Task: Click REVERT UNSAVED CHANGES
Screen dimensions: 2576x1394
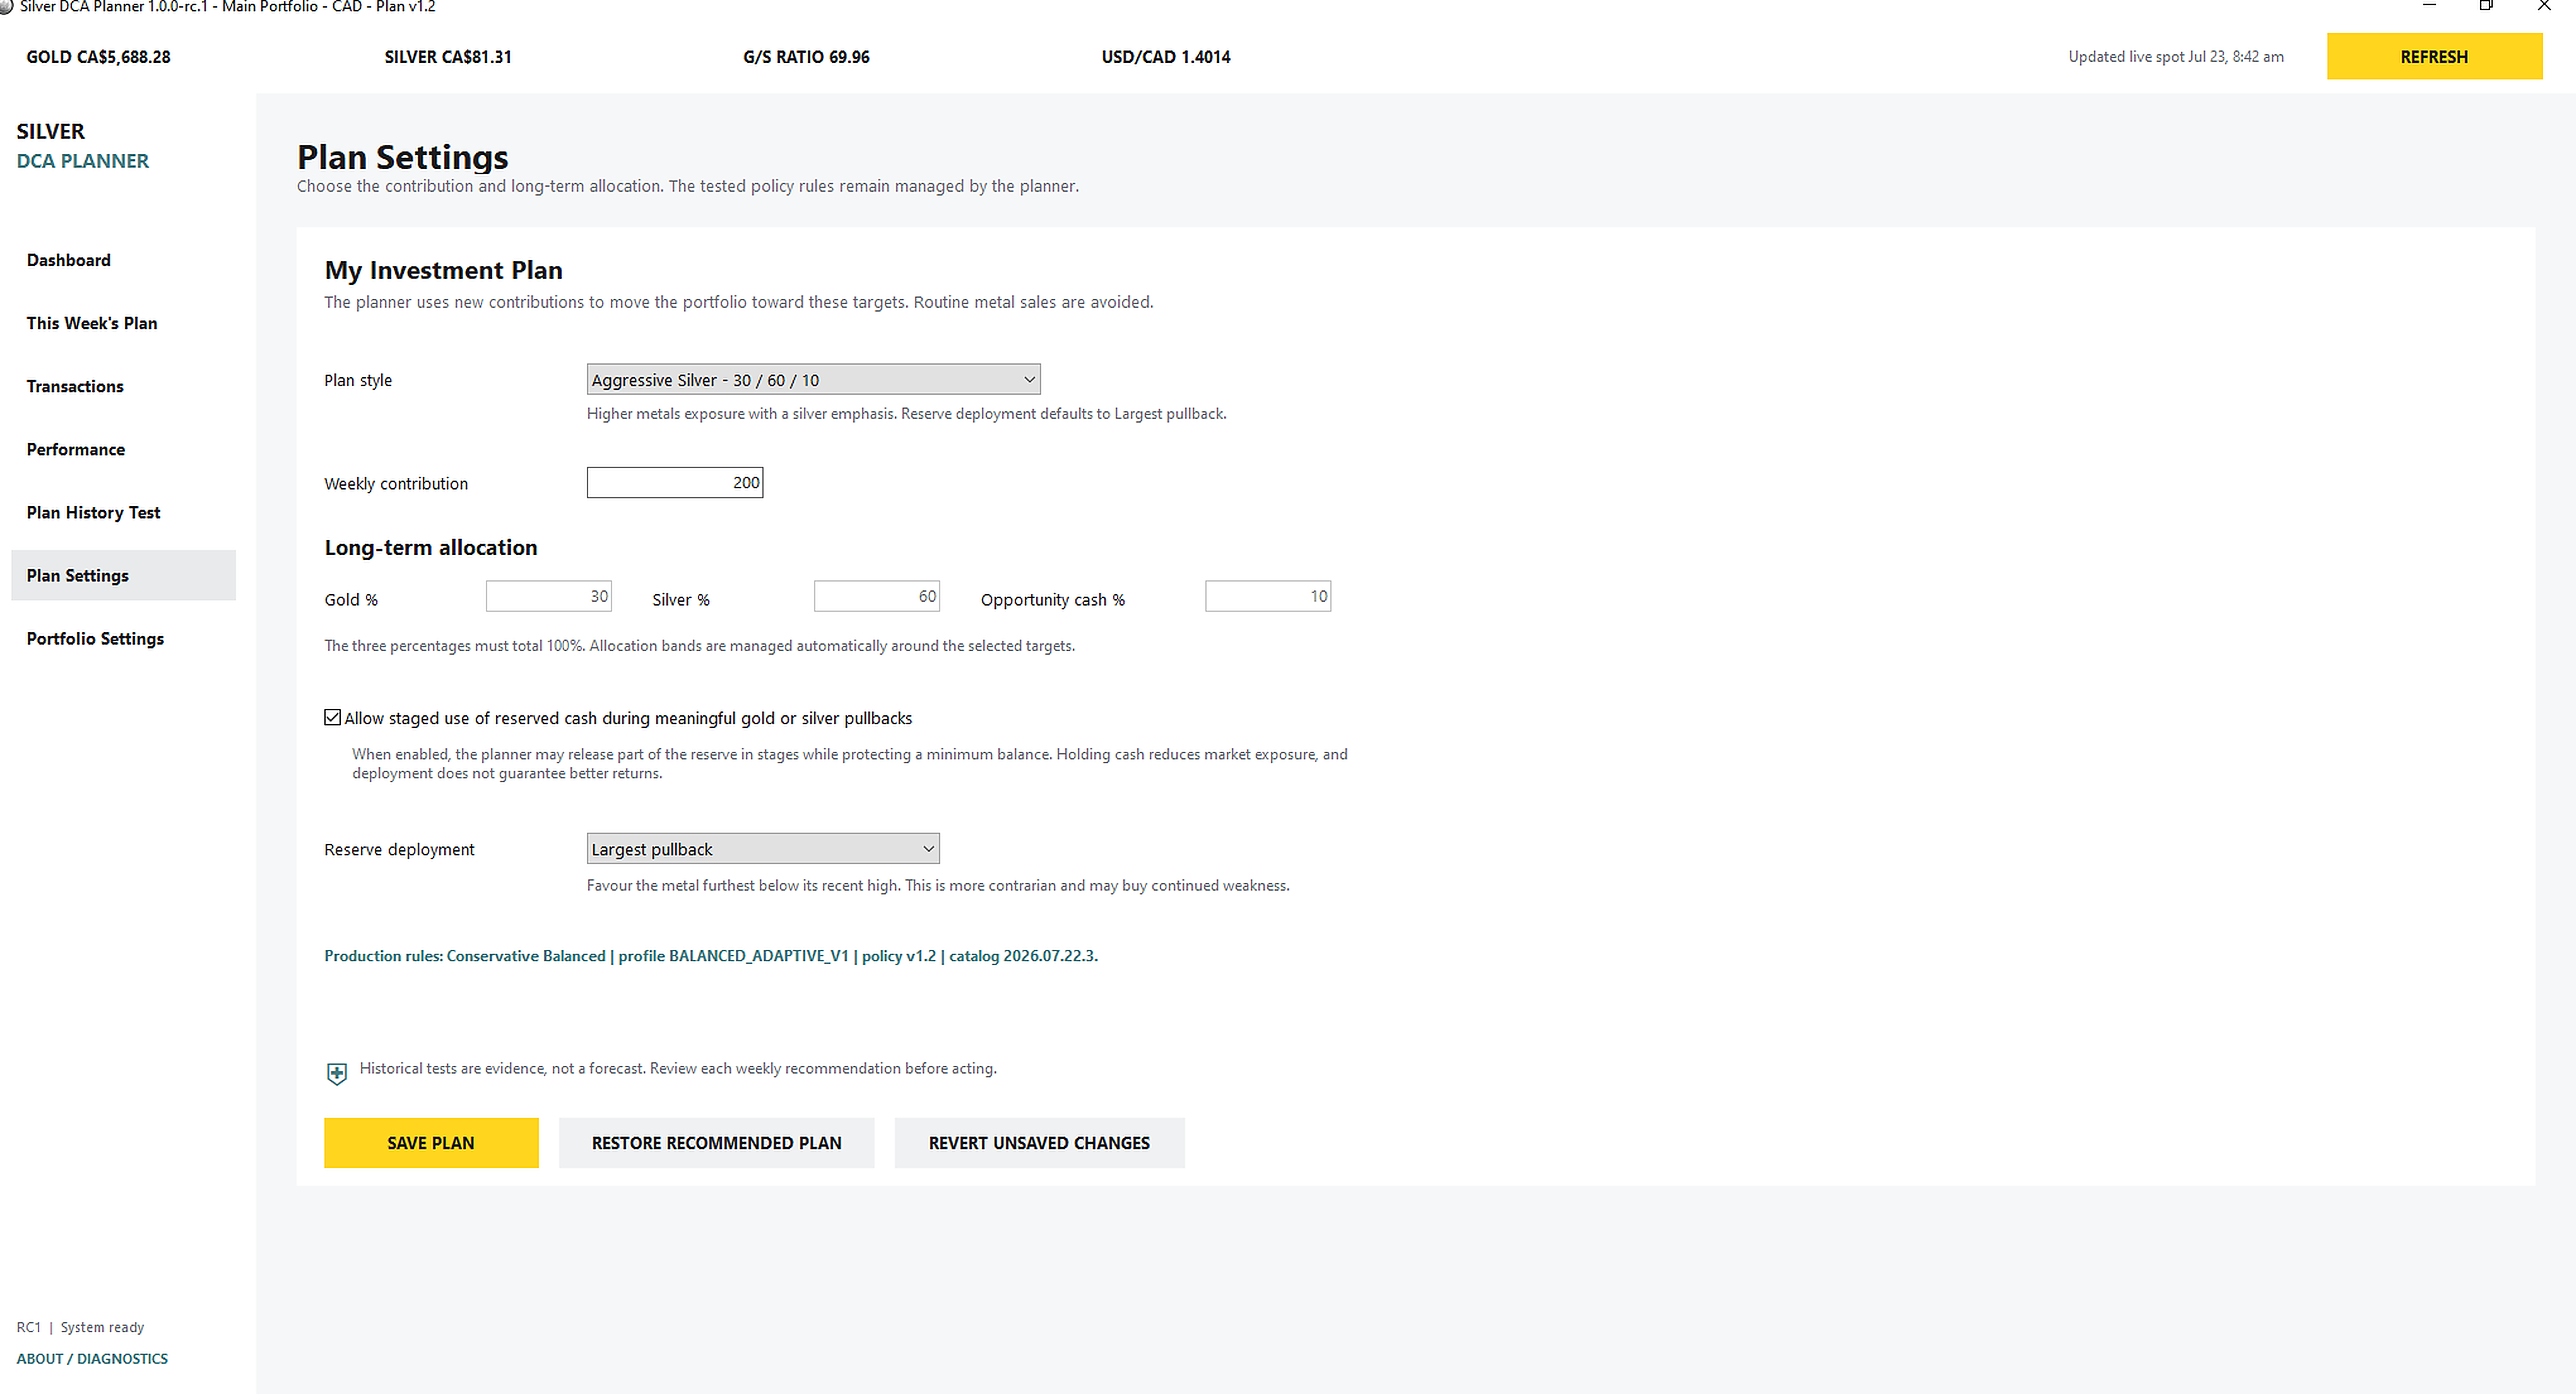Action: click(x=1039, y=1142)
